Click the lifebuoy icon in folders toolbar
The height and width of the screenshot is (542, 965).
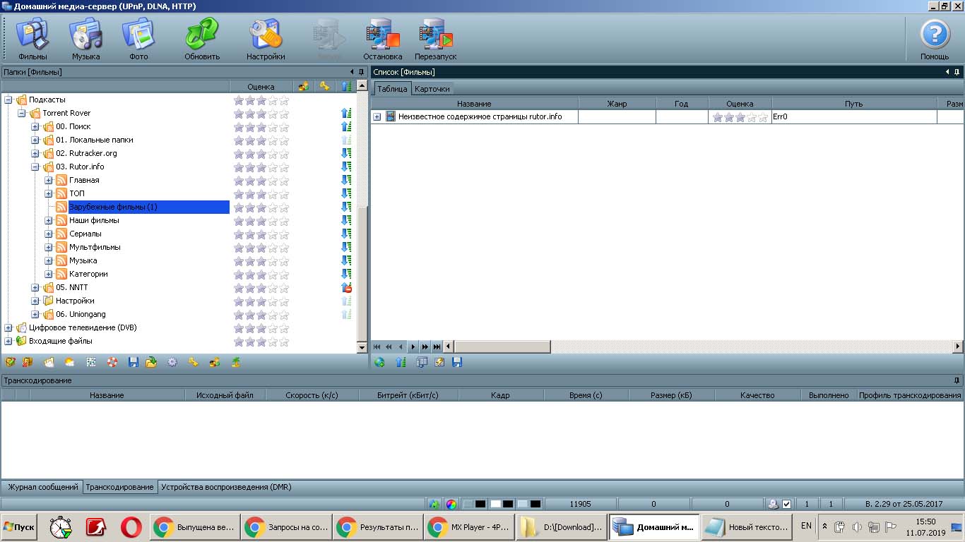[x=112, y=363]
